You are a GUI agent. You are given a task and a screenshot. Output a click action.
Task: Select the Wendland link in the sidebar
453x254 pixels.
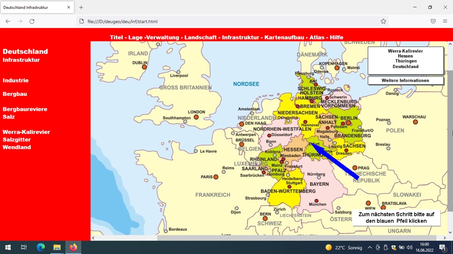click(x=17, y=147)
